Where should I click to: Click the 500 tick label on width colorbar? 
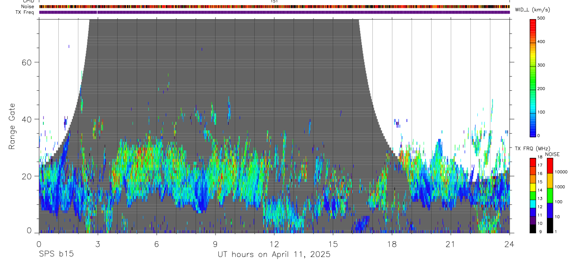click(x=541, y=18)
